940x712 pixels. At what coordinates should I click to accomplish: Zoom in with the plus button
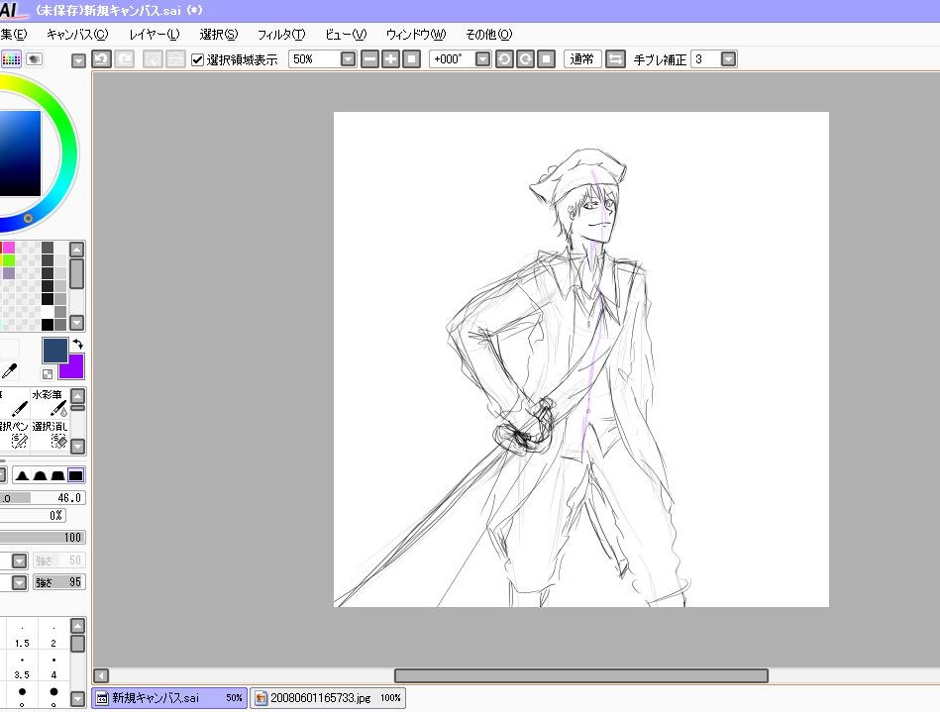[x=390, y=59]
